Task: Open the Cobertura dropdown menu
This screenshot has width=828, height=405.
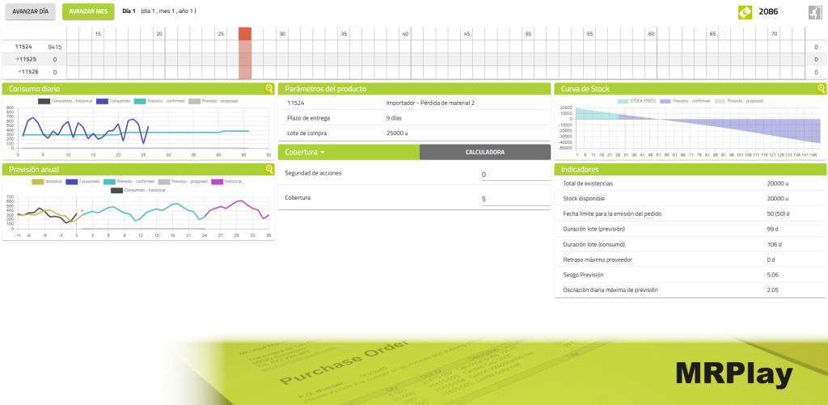Action: click(x=305, y=152)
